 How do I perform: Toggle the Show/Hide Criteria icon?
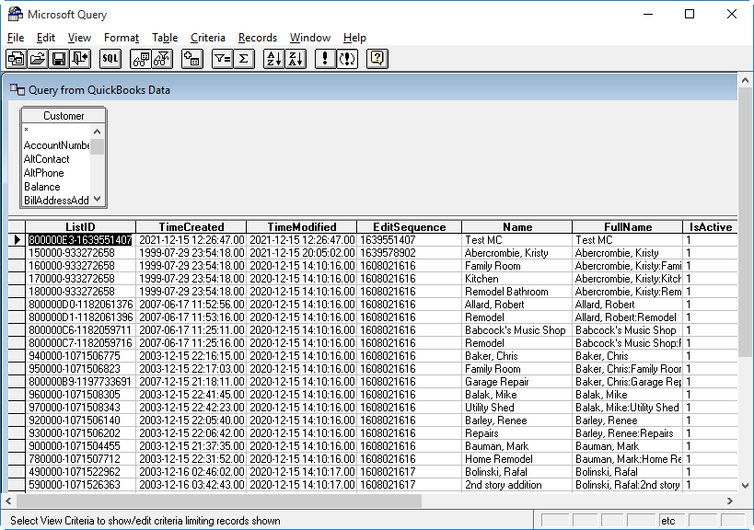pyautogui.click(x=162, y=59)
